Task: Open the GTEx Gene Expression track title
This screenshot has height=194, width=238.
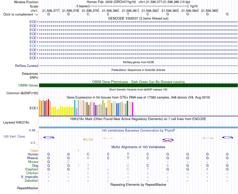Action: point(138,97)
